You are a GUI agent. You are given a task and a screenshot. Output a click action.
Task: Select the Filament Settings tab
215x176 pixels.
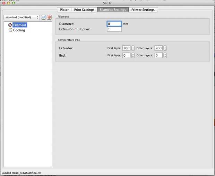point(113,10)
